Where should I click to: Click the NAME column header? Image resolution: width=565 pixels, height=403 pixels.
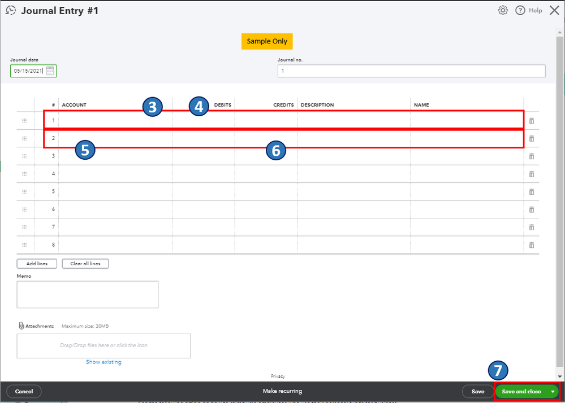[421, 105]
